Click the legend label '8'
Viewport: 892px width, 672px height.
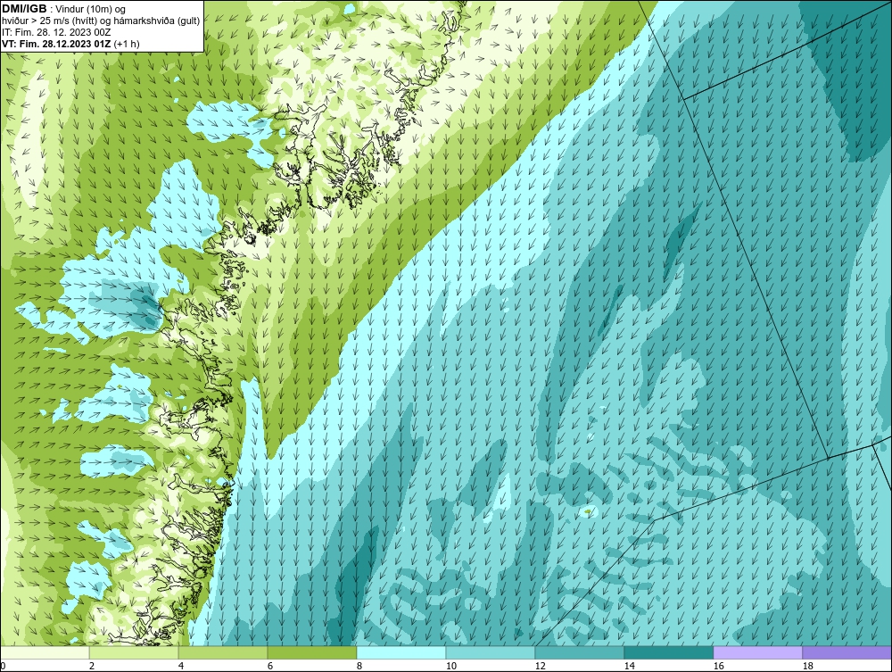point(359,666)
